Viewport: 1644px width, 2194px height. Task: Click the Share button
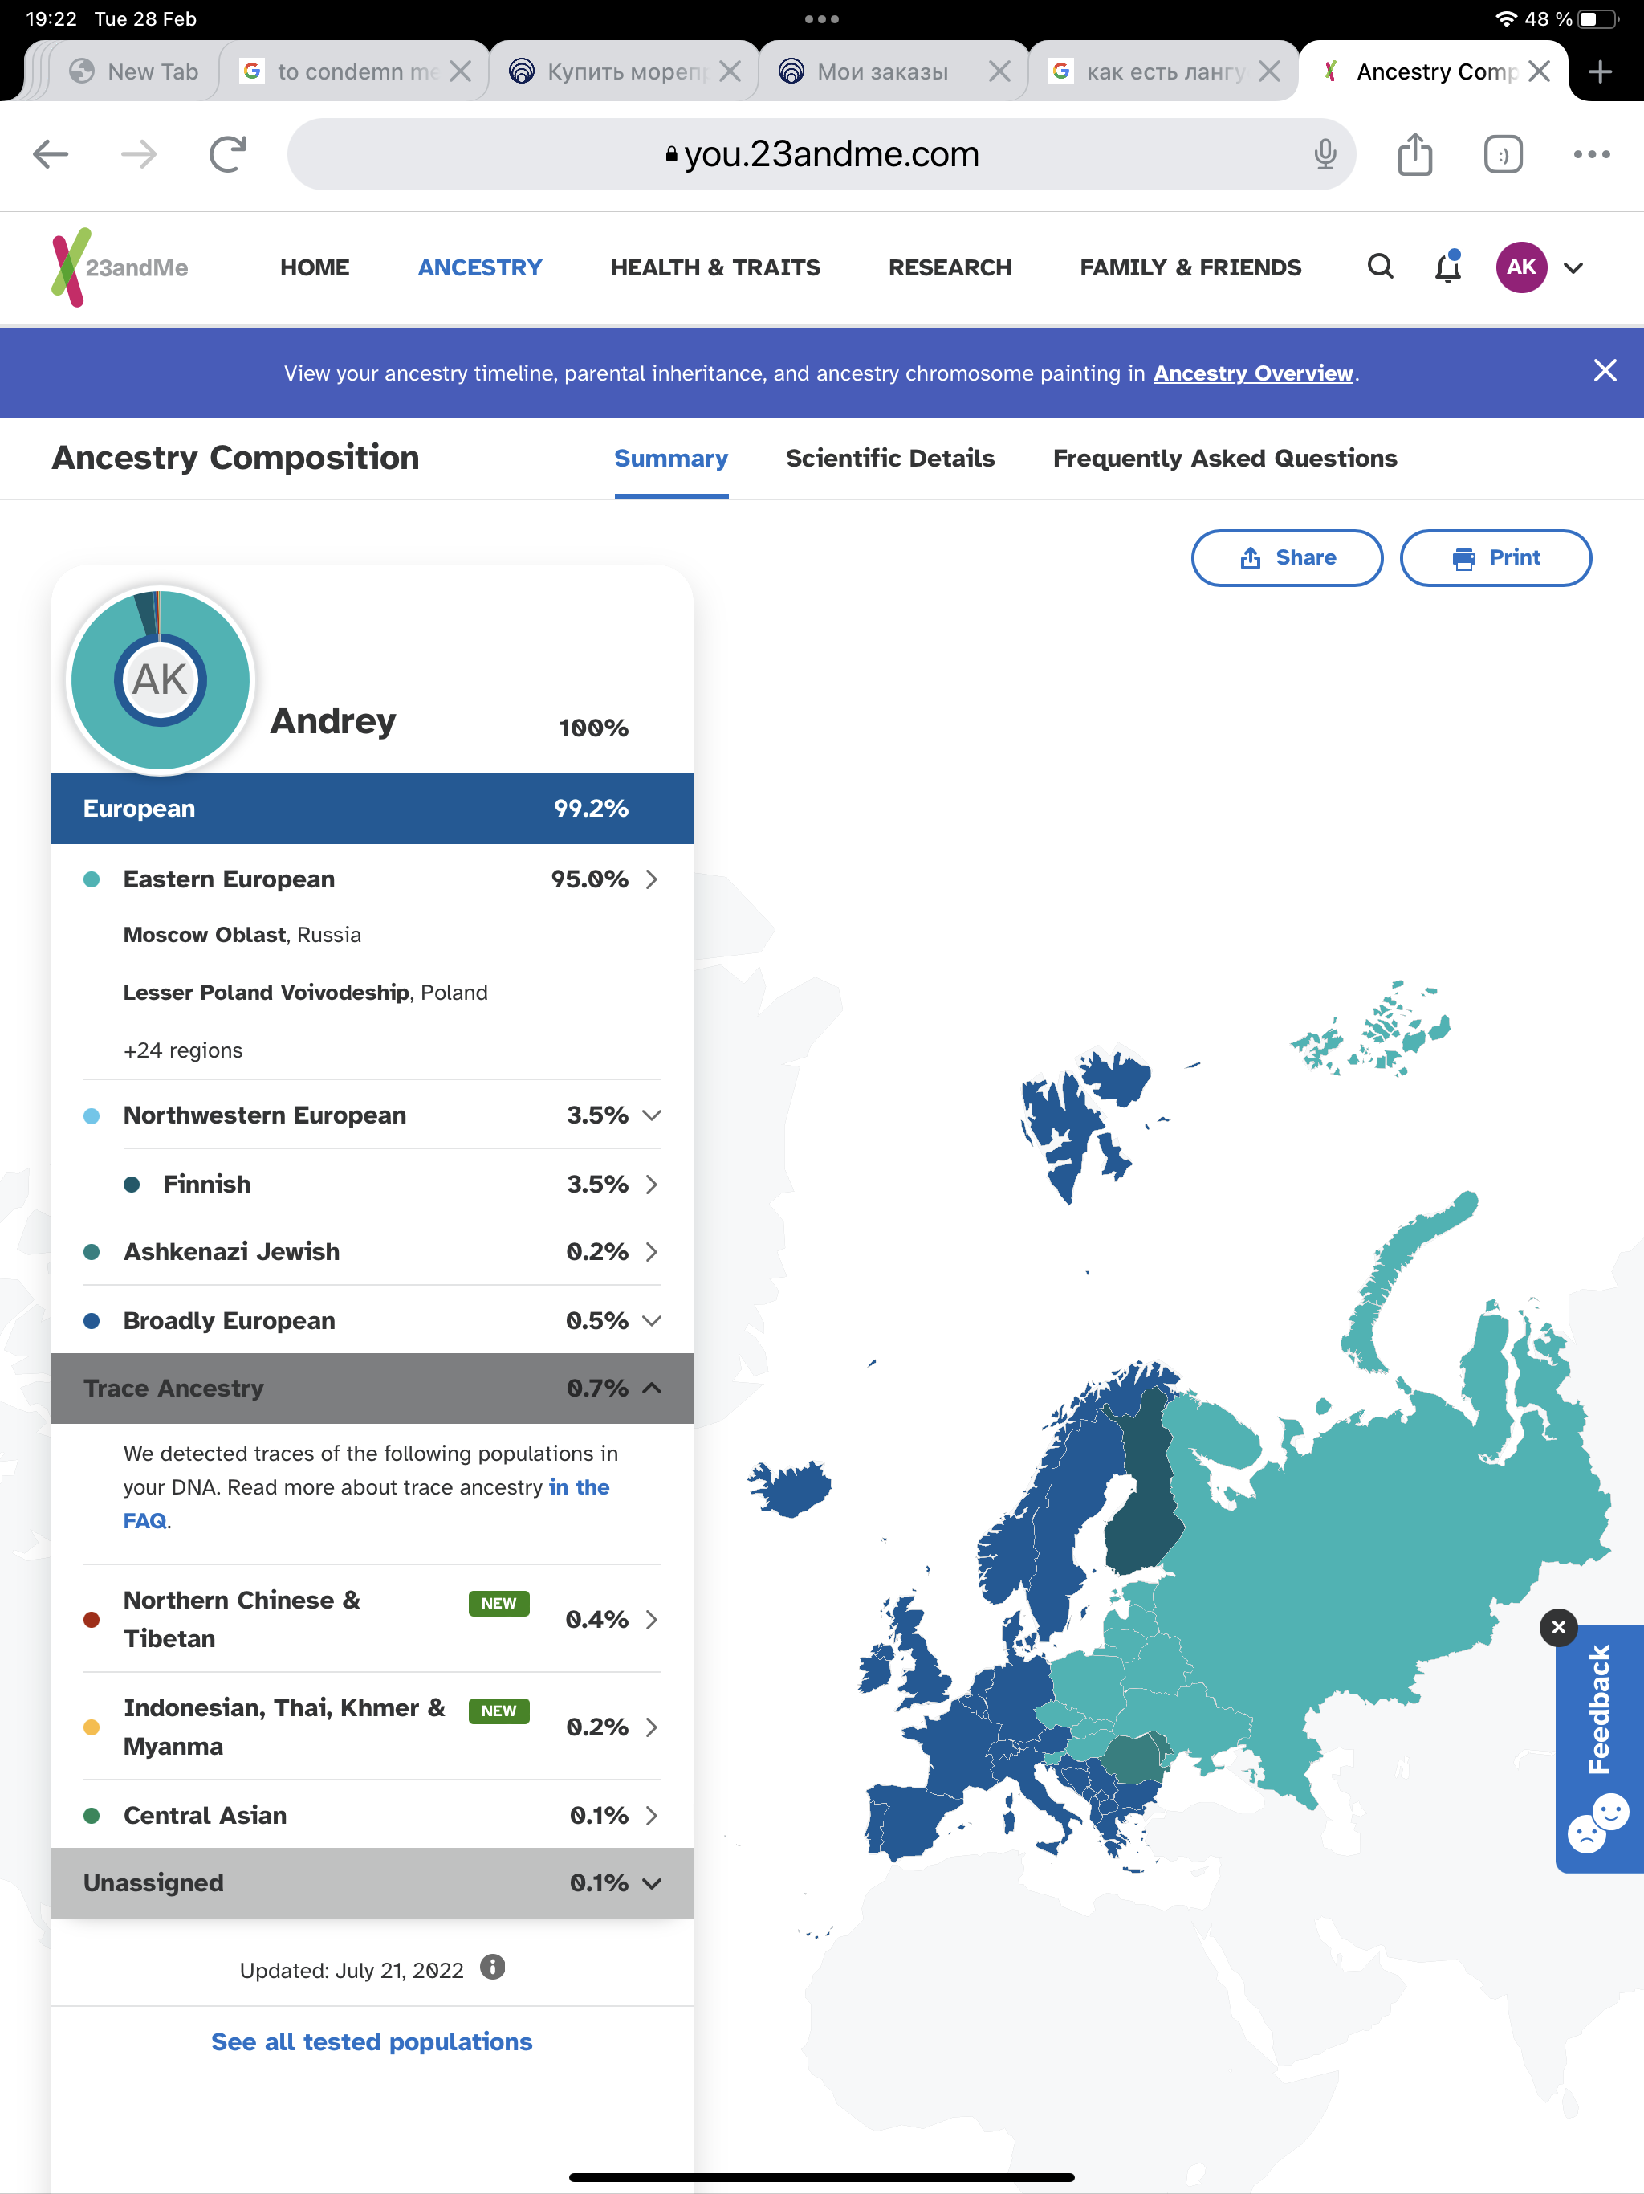1286,557
